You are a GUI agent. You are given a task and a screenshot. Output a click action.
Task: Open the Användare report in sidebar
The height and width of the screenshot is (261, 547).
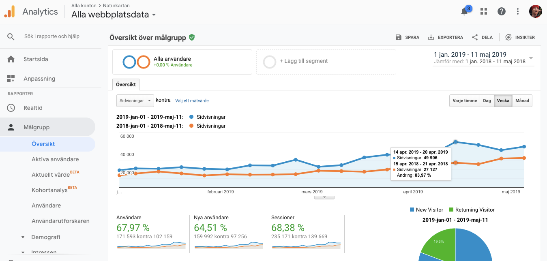click(46, 205)
